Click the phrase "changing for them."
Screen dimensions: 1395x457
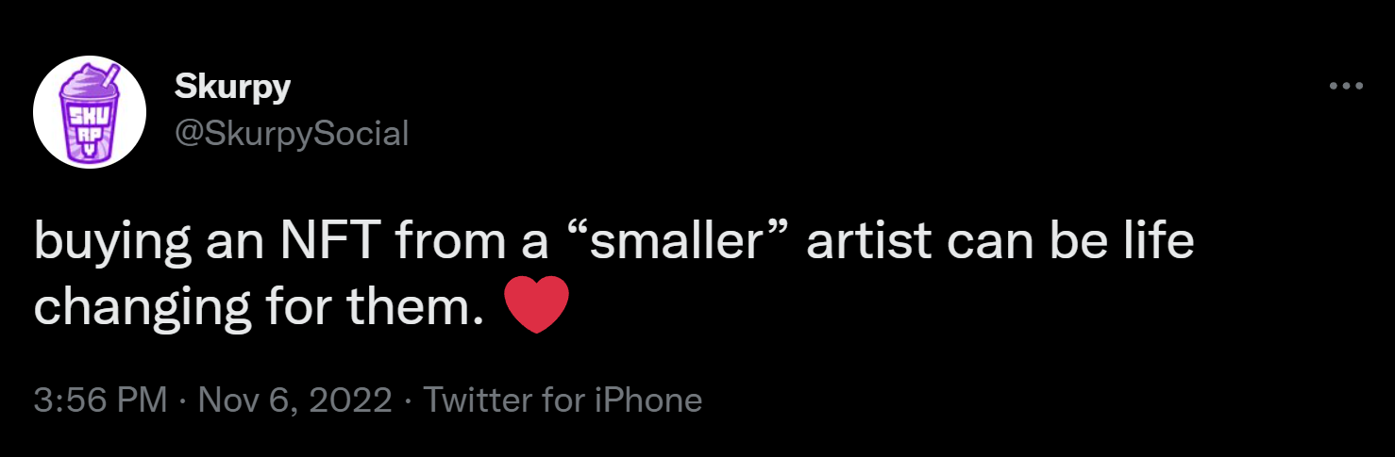pyautogui.click(x=253, y=305)
